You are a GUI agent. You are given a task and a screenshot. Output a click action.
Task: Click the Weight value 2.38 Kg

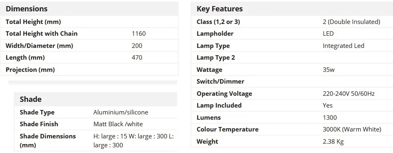(333, 142)
